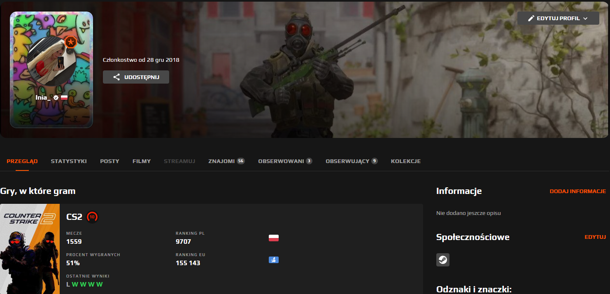Open the Obserwowani tab
Viewport: 610px width, 294px height.
coord(285,161)
